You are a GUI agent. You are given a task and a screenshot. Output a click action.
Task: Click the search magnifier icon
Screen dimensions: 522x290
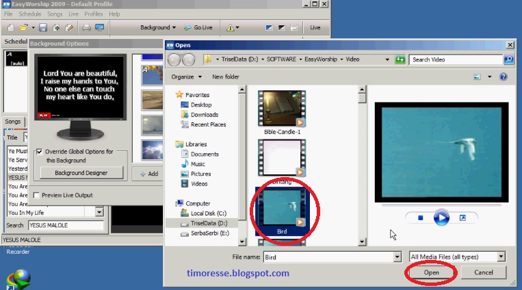pos(508,60)
